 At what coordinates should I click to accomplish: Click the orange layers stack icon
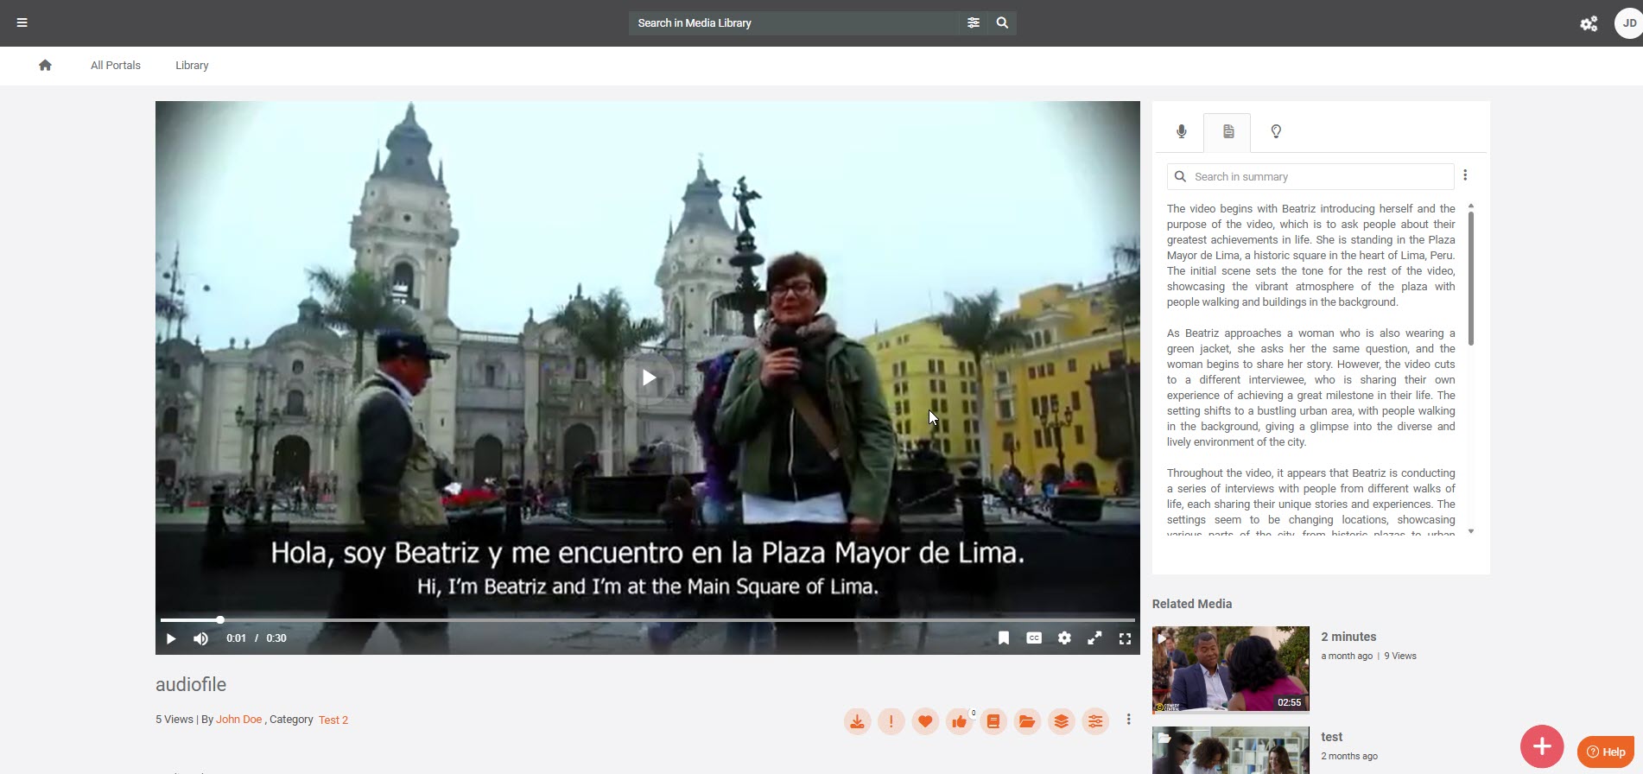point(1061,721)
